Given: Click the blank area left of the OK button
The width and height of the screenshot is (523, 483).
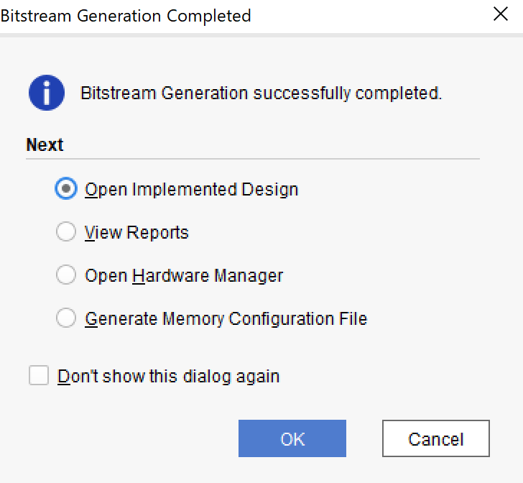Looking at the screenshot, I should [134, 438].
